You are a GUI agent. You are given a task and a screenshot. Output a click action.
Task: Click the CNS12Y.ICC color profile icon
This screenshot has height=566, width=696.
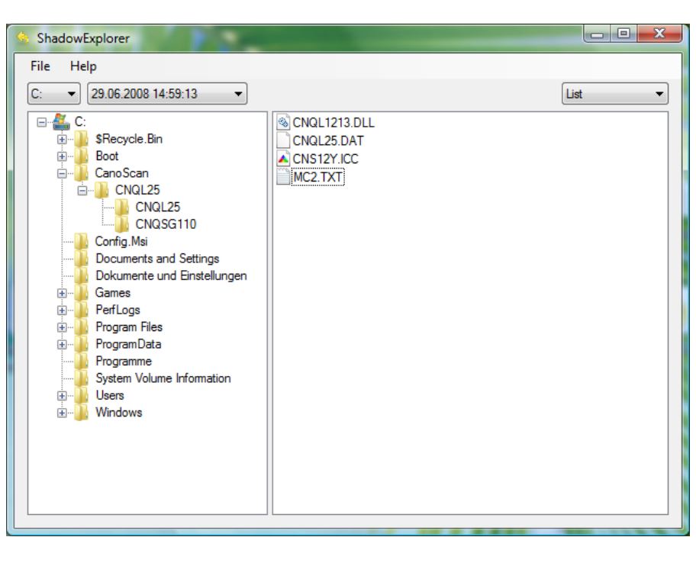click(282, 159)
